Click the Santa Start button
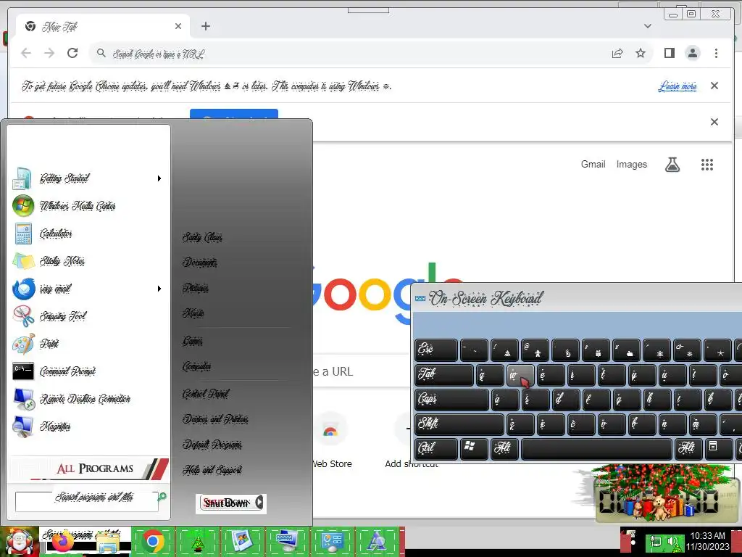The image size is (742, 557). (19, 541)
